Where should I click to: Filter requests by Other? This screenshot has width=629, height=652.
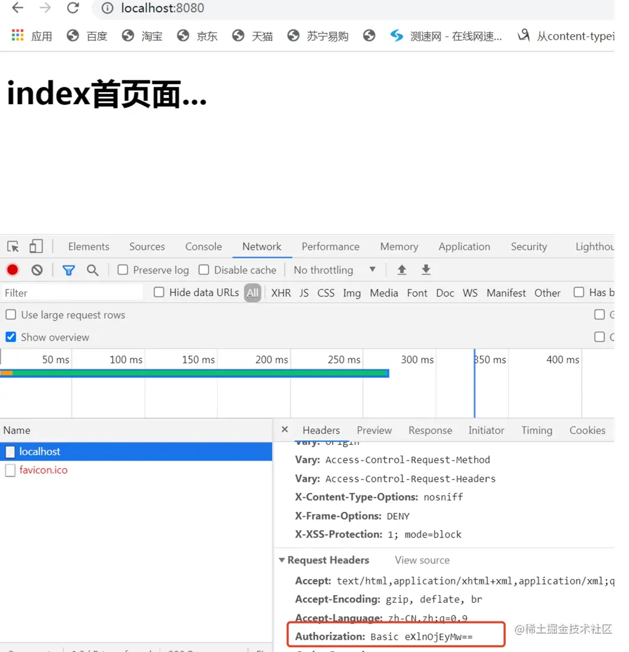pos(547,292)
